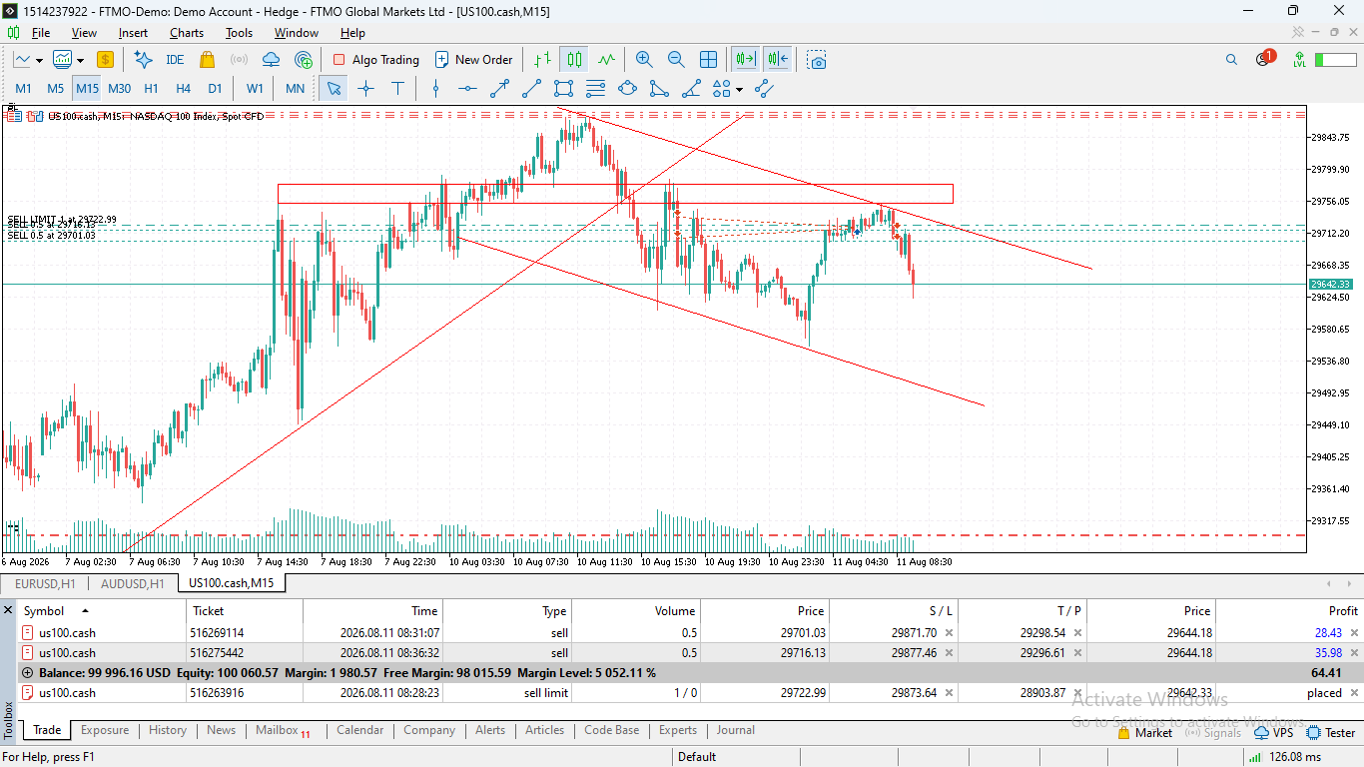Image resolution: width=1364 pixels, height=767 pixels.
Task: Switch to the EURUSD,H1 chart tab
Action: click(x=45, y=583)
